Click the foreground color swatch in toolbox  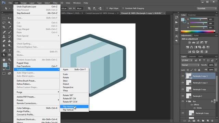coord(5,65)
